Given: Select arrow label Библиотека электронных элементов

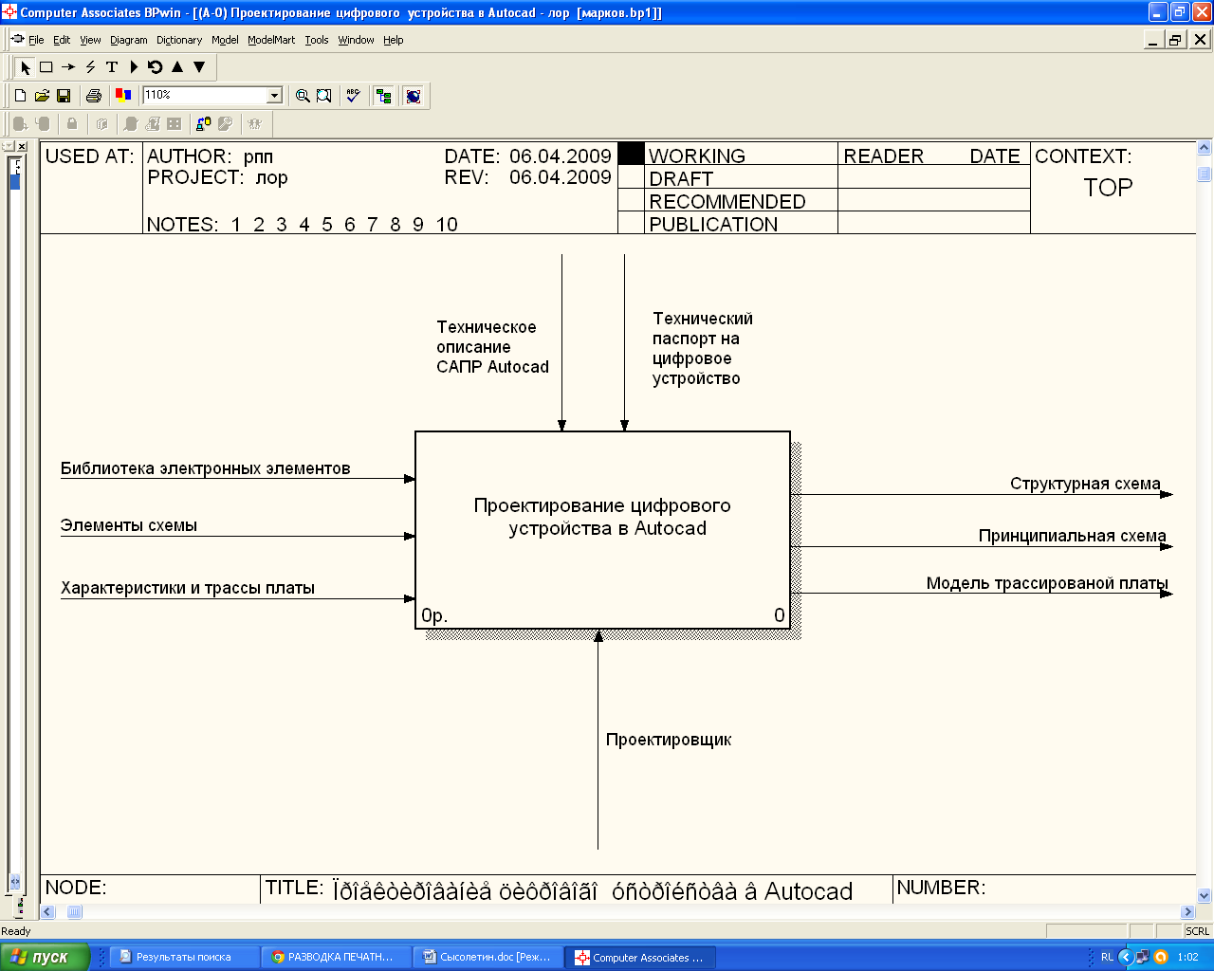Looking at the screenshot, I should click(206, 468).
